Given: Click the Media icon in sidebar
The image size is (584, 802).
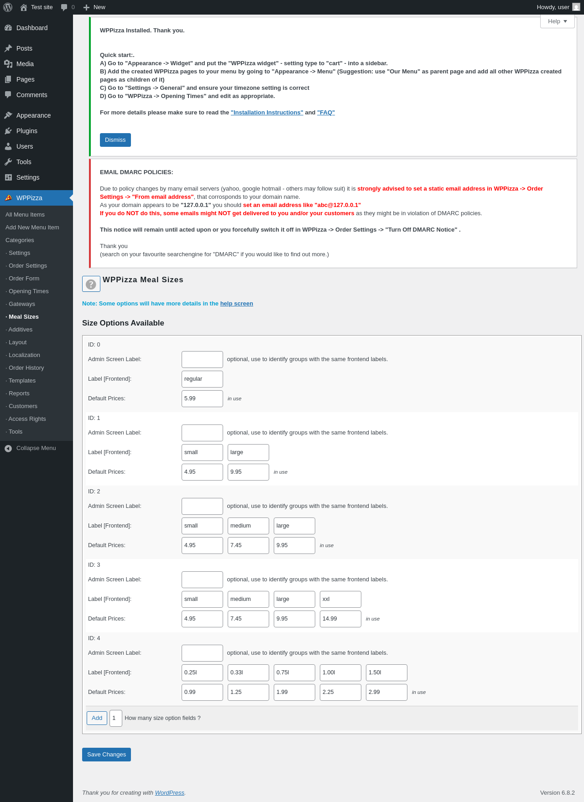Looking at the screenshot, I should (x=8, y=64).
